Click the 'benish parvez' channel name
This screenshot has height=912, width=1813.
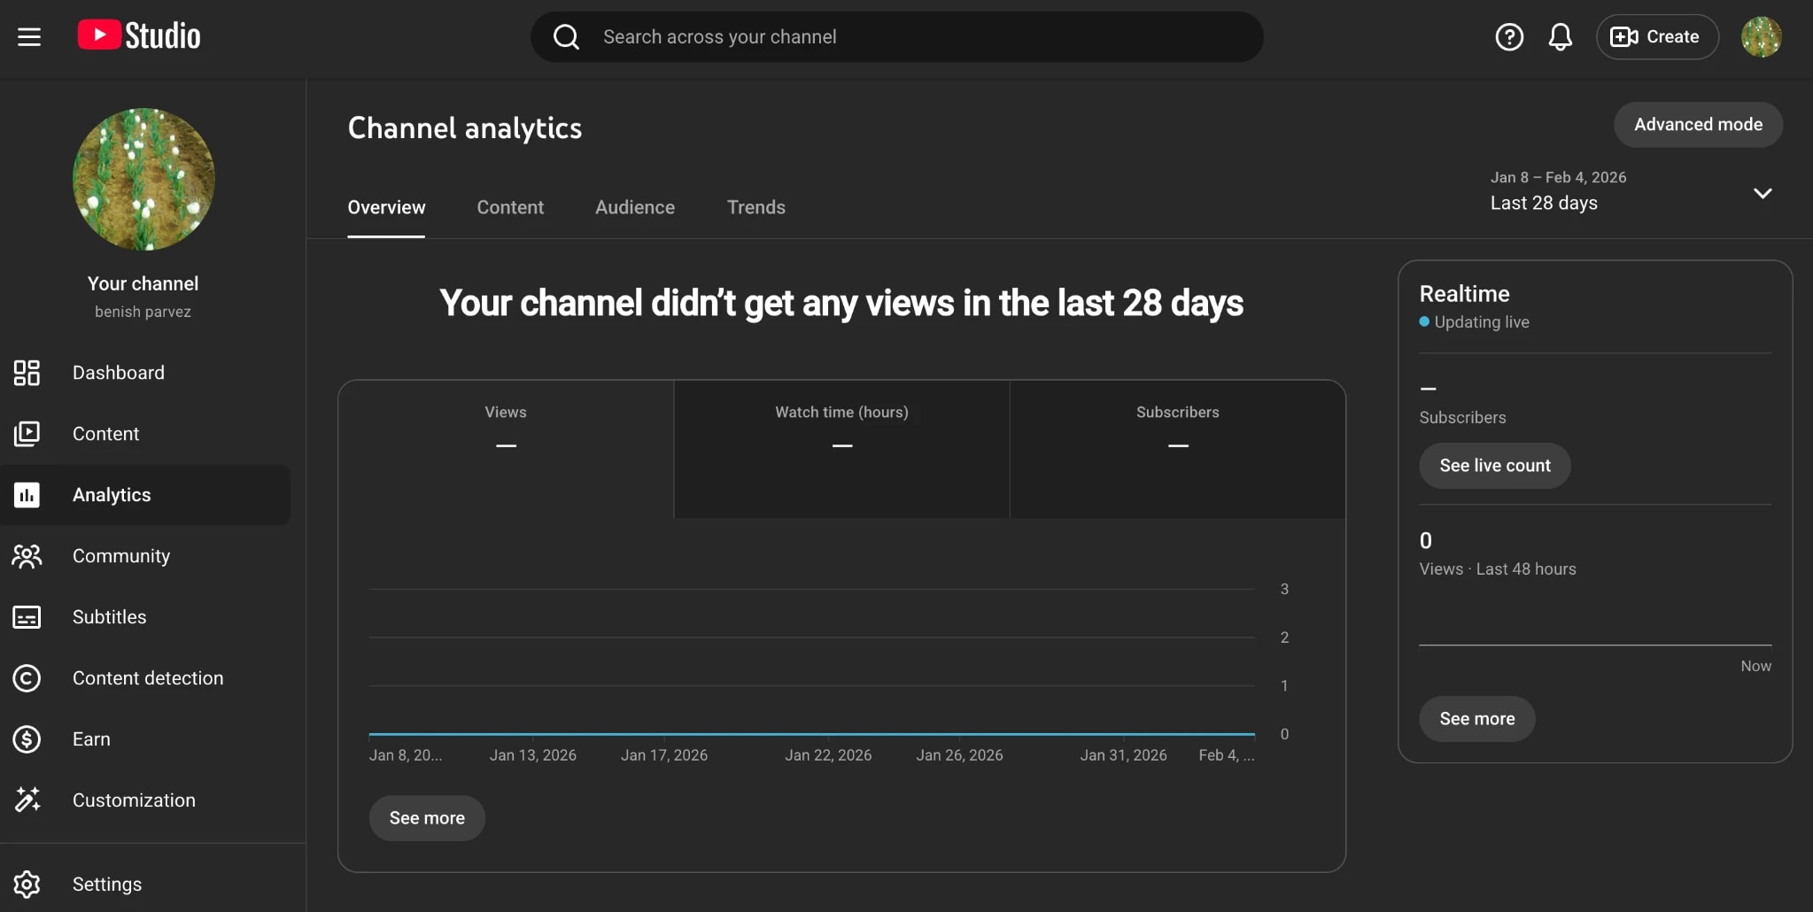click(x=143, y=312)
